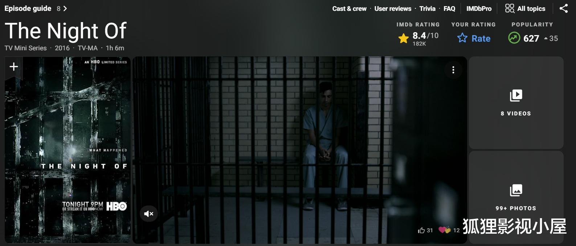
Task: Unmute the trailer video
Action: pos(149,214)
